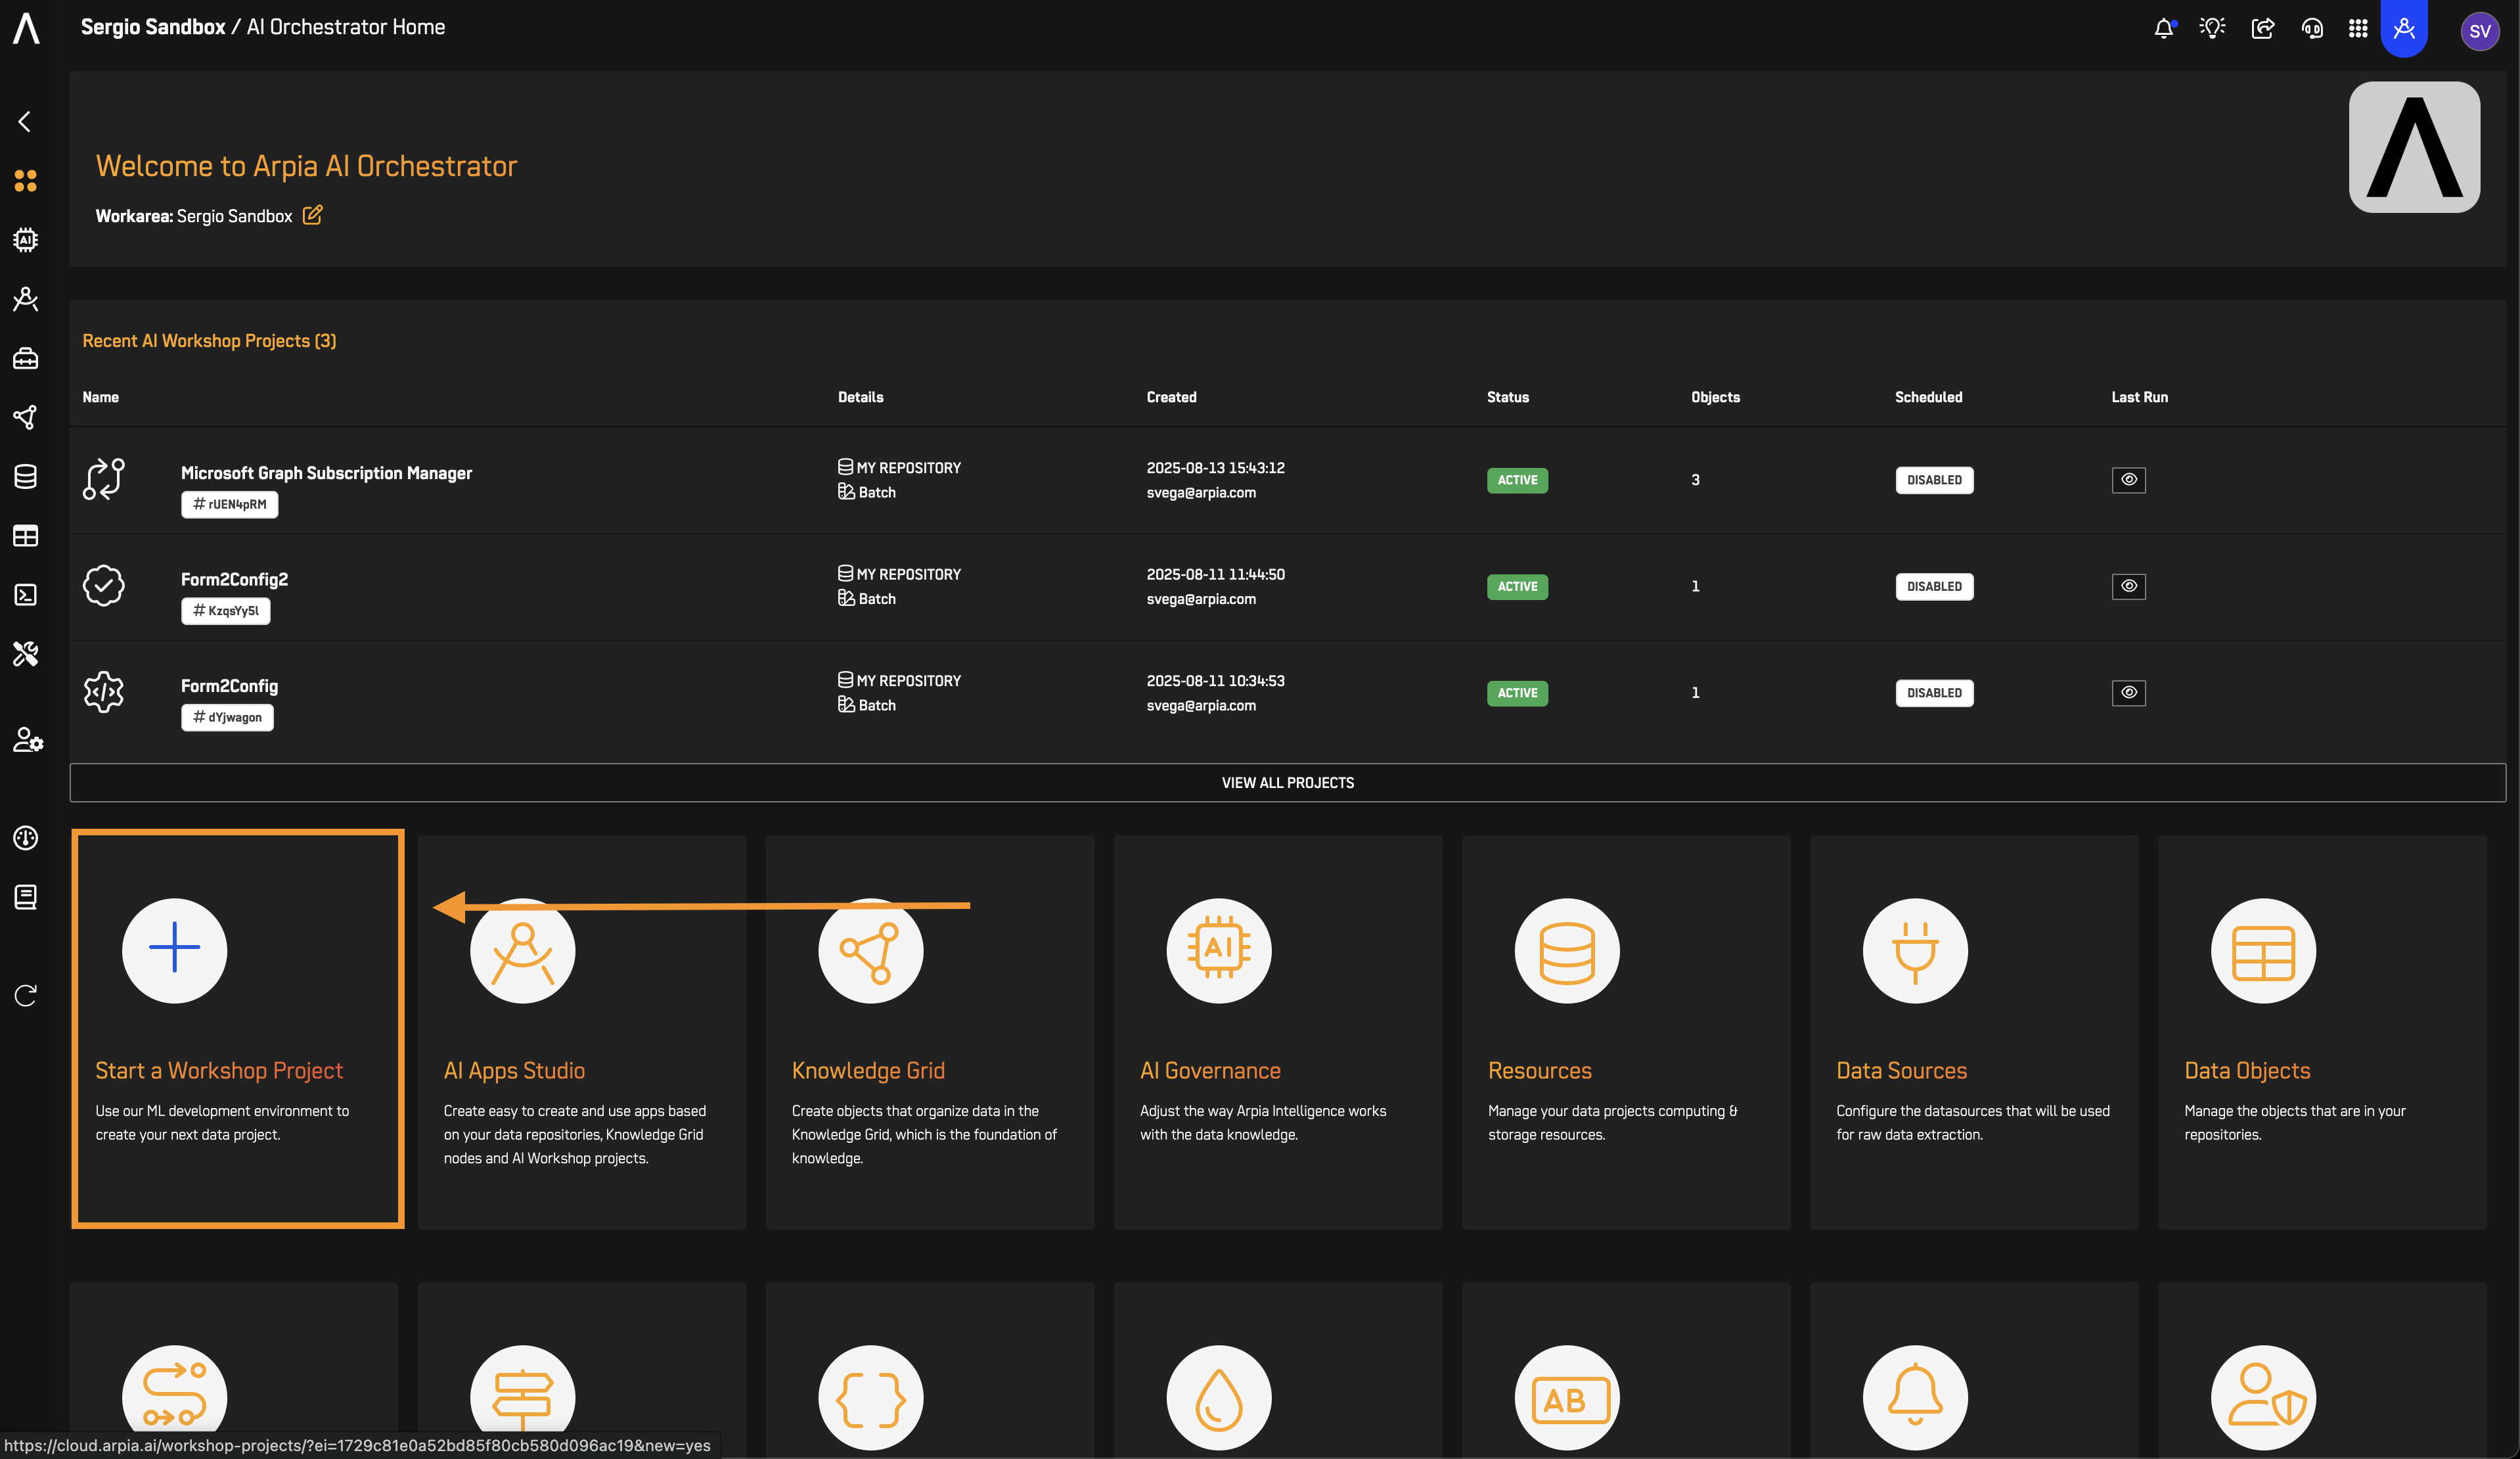Open the AI Apps Studio compass sidebar icon
Screen dimensions: 2520x1459
pyautogui.click(x=26, y=299)
